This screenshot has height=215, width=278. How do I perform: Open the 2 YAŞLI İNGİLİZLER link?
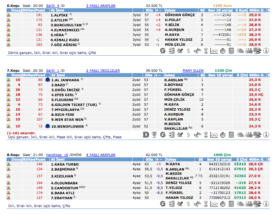click(103, 70)
